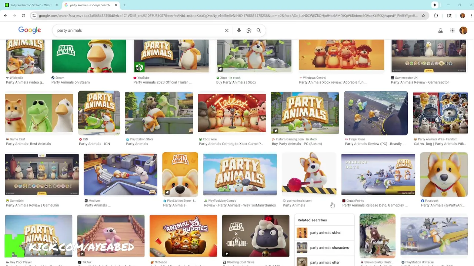Open Windows Central Xbox review image thumbnail

(x=341, y=55)
